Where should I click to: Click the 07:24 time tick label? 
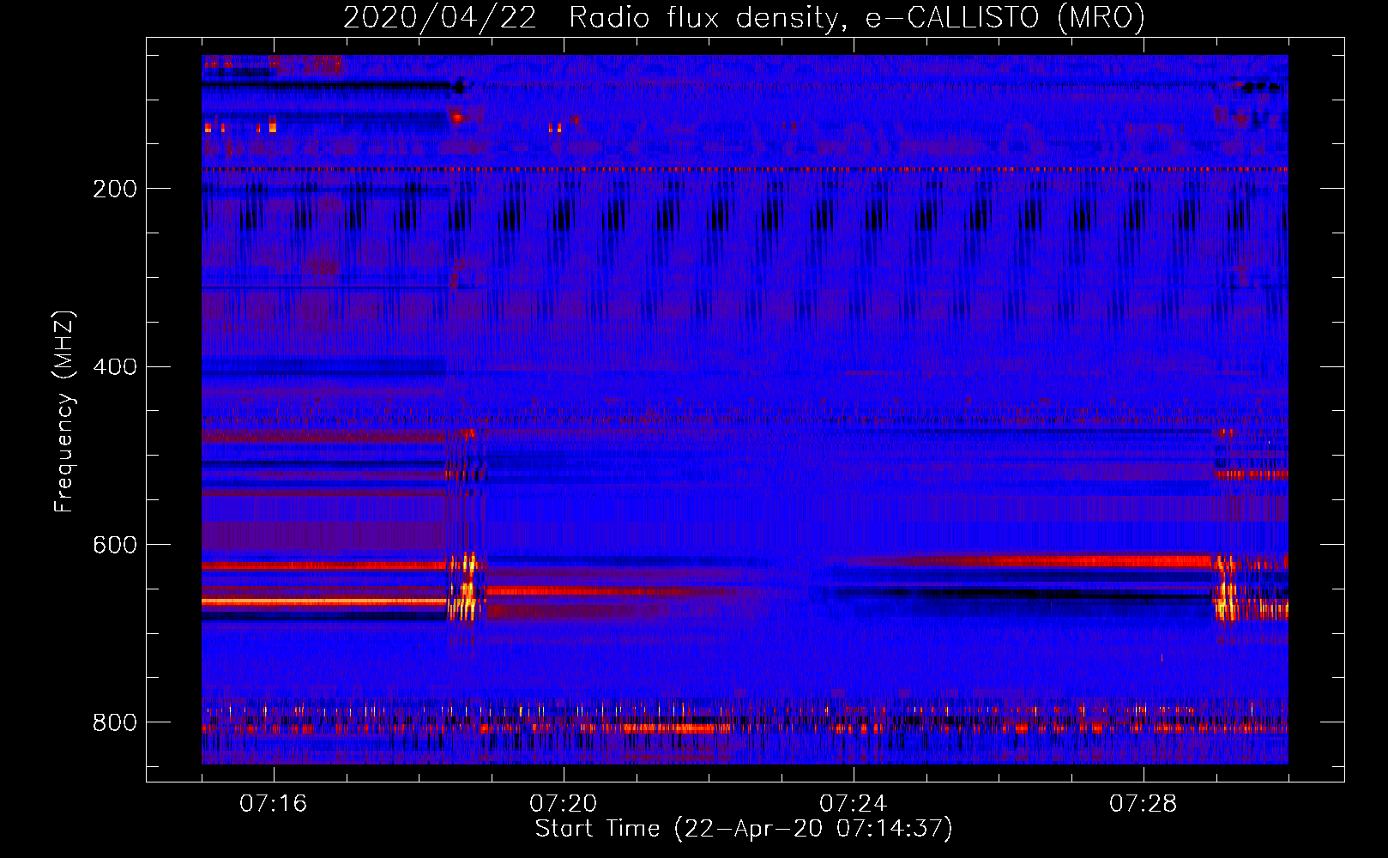[x=853, y=804]
